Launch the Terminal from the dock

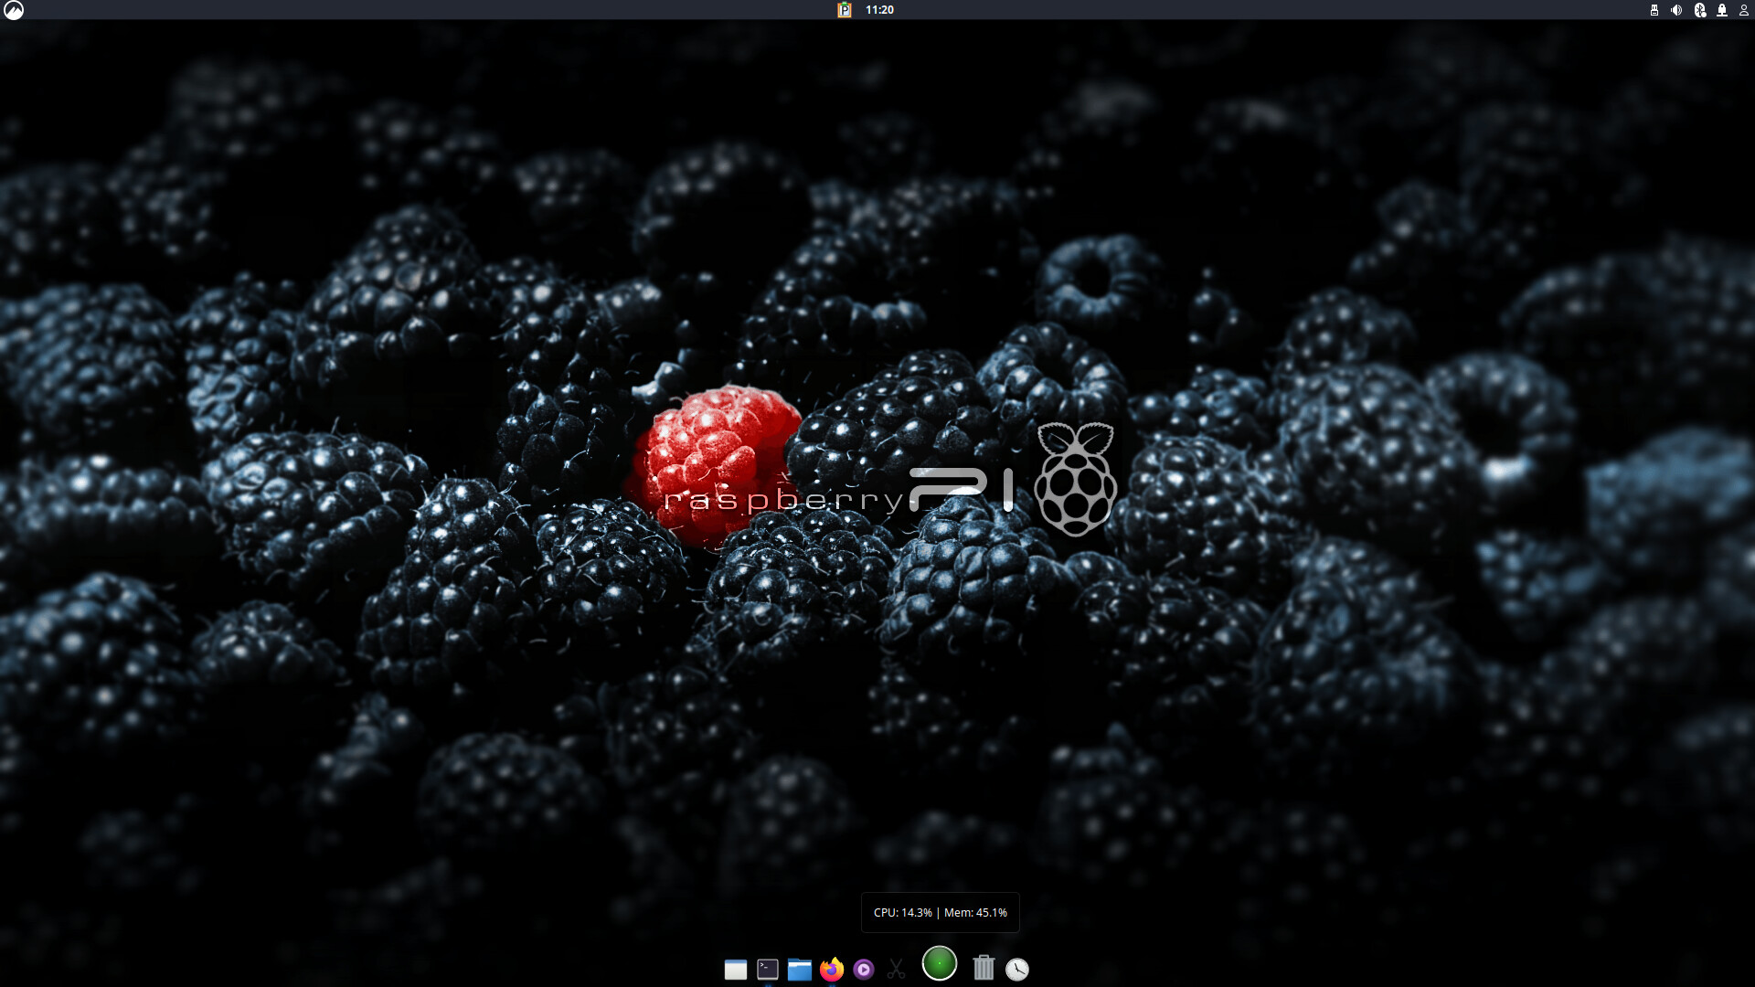768,969
